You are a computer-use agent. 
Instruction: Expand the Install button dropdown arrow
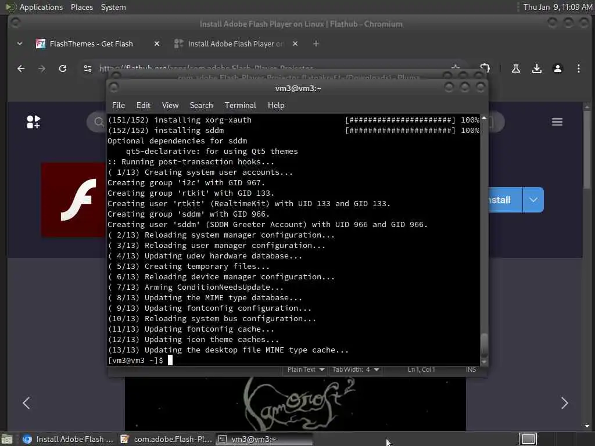(x=533, y=200)
